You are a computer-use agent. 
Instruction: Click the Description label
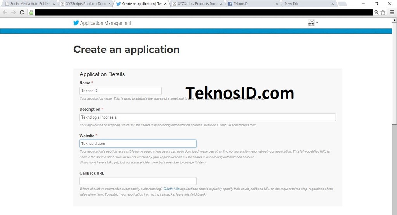(x=90, y=110)
